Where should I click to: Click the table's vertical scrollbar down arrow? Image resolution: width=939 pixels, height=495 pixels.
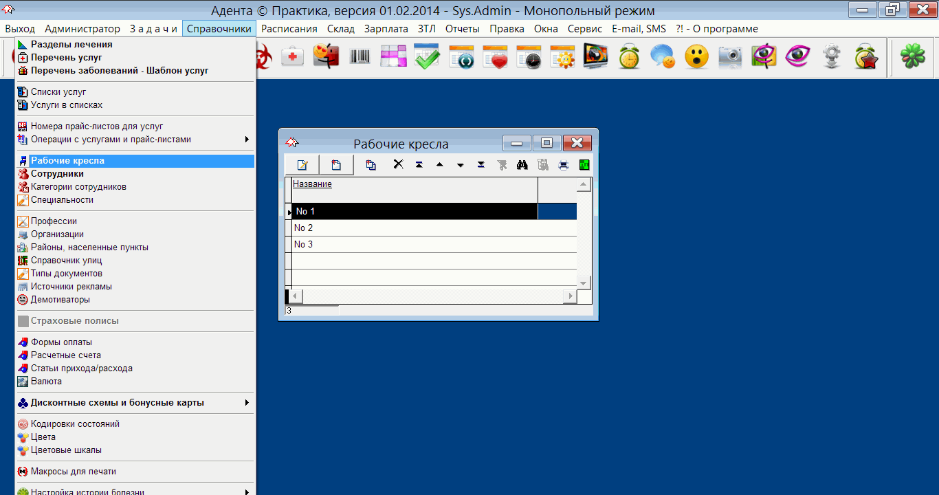[584, 283]
